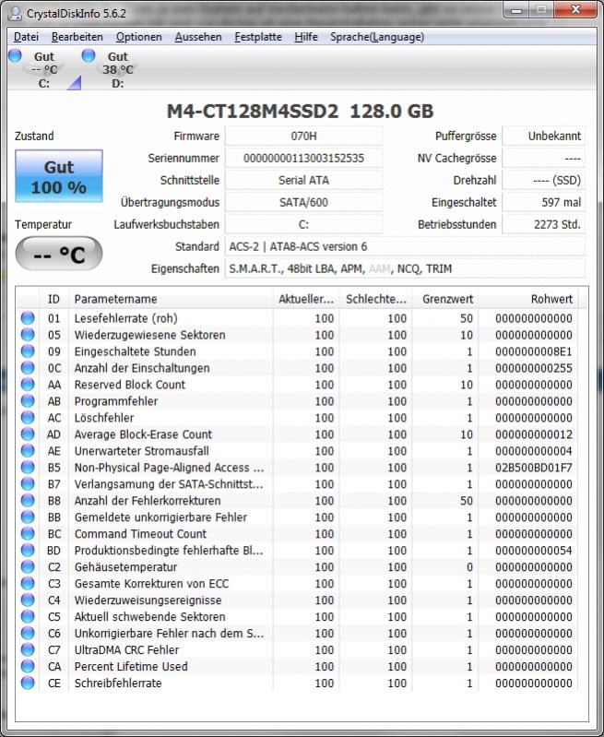This screenshot has height=737, width=604.
Task: Click status icon for Anzahl der Einschaltungen
Action: click(x=28, y=368)
